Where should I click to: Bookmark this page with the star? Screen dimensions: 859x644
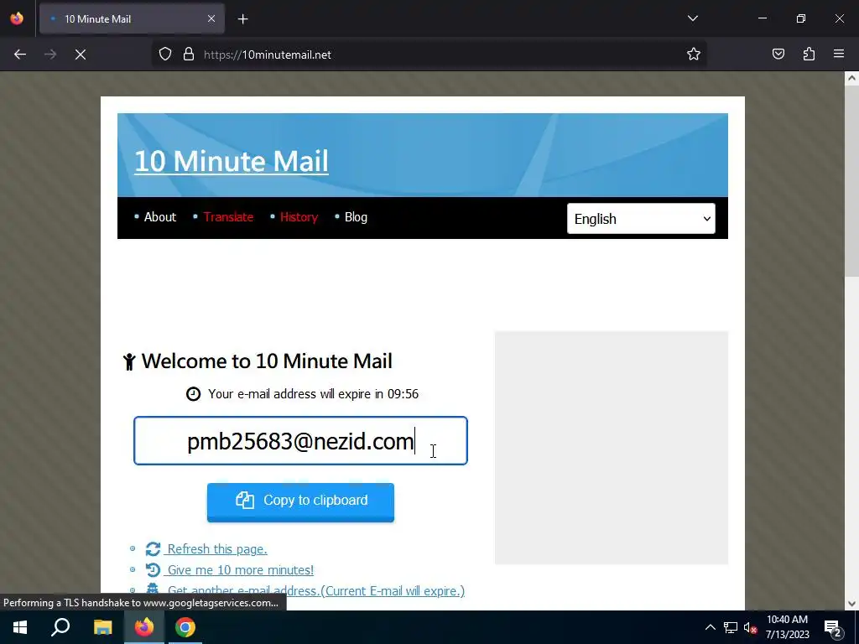point(694,55)
